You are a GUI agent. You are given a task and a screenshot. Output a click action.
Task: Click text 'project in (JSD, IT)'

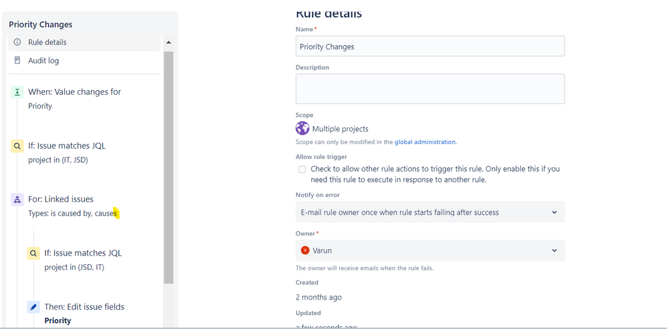coord(74,268)
